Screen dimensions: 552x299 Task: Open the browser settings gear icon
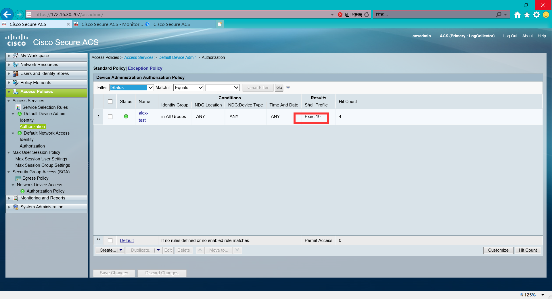point(536,15)
